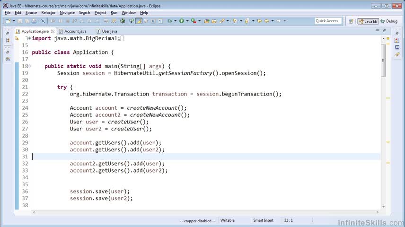The width and height of the screenshot is (405, 227).
Task: Open the Source menu
Action: (31, 13)
